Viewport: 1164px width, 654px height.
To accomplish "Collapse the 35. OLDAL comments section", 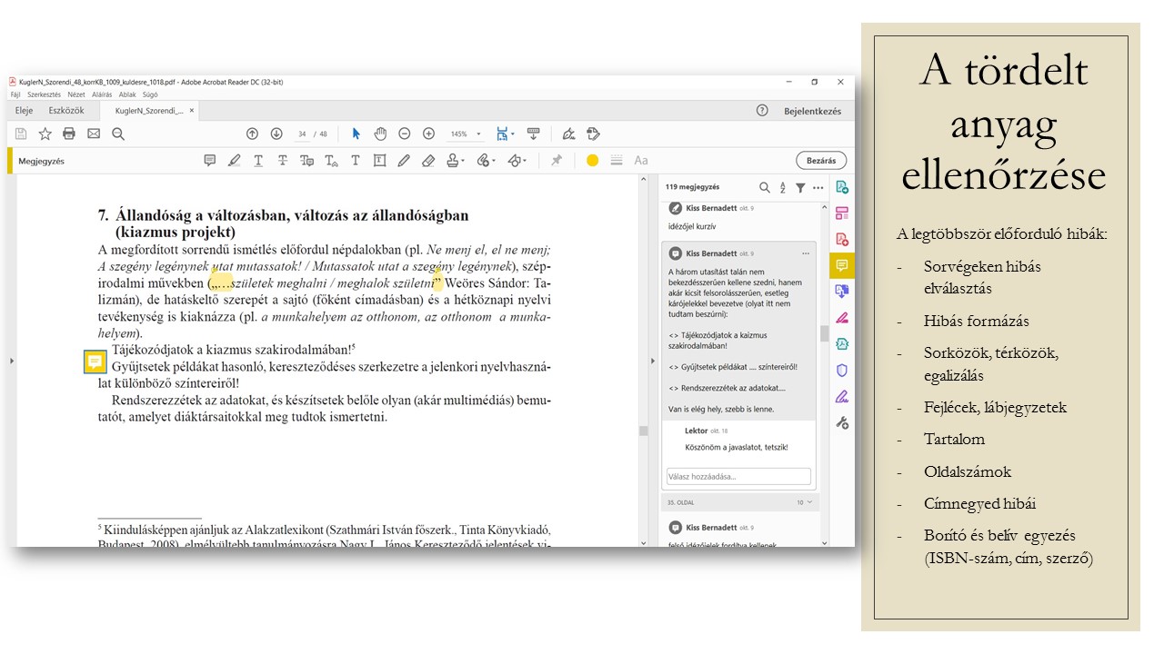I will [810, 501].
